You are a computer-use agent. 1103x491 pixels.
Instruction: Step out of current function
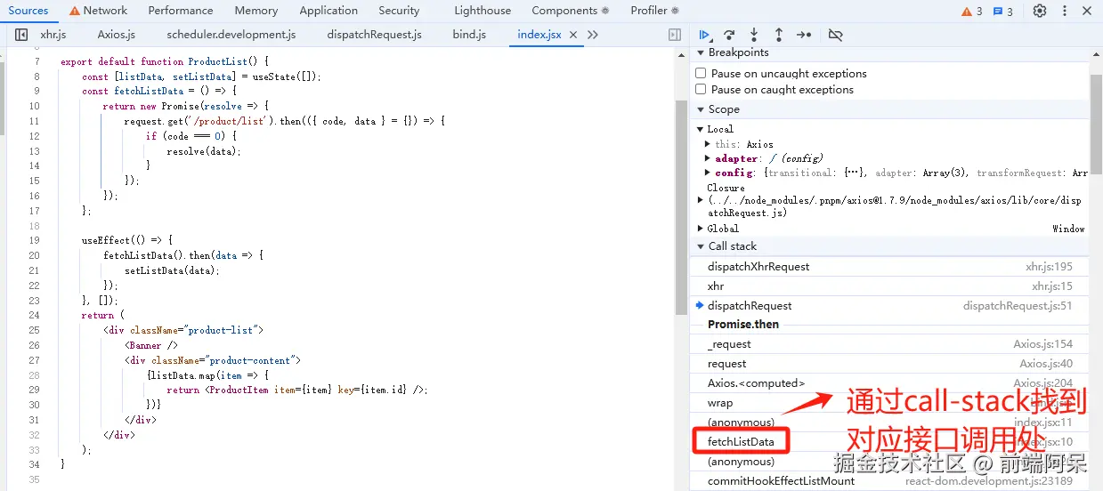(x=779, y=35)
